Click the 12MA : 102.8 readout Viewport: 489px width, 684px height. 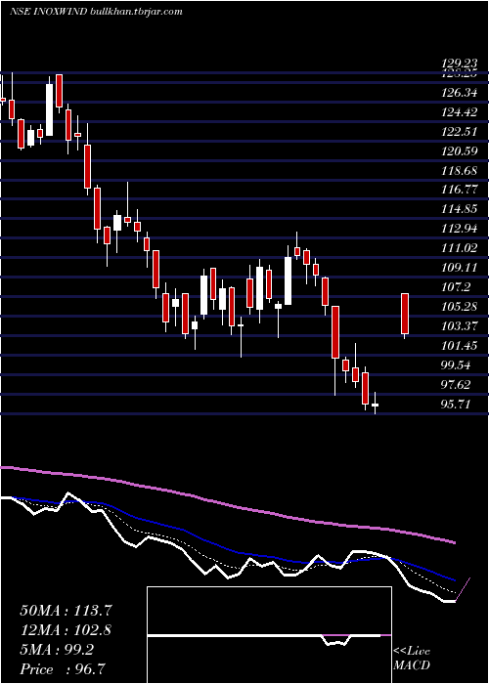click(66, 630)
